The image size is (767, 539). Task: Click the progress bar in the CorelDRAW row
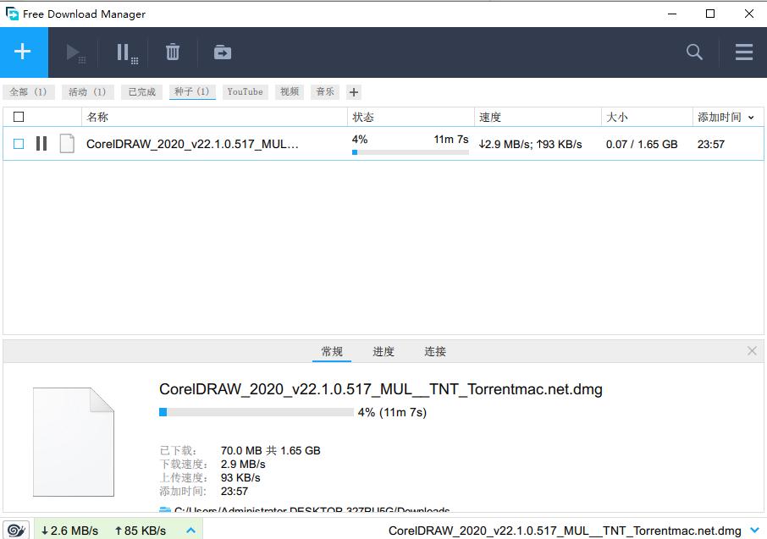click(411, 152)
